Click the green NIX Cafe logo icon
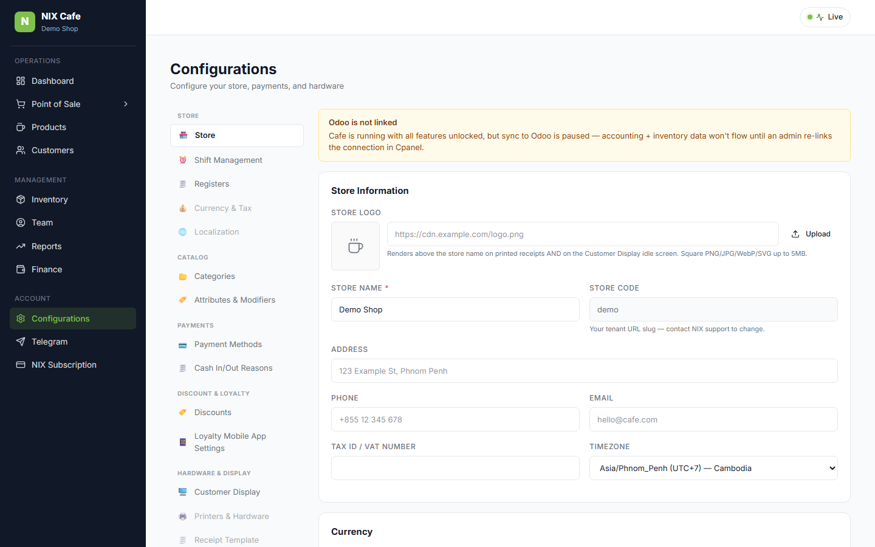875x547 pixels. (25, 21)
